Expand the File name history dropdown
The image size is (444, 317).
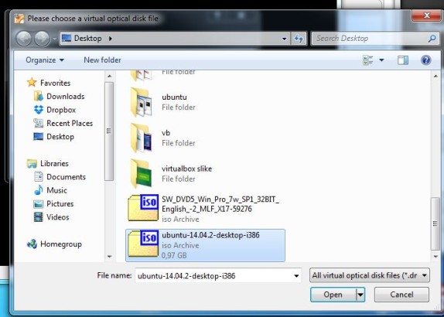point(296,276)
